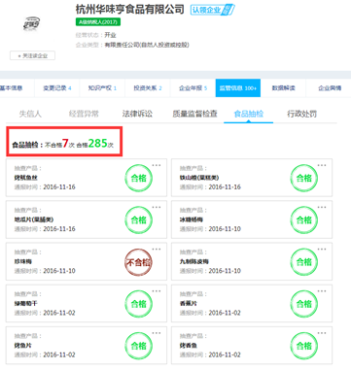This screenshot has width=351, height=370.
Task: Click the 合格 stamp on 地瓜片(果脯类) card
Action: point(138,220)
